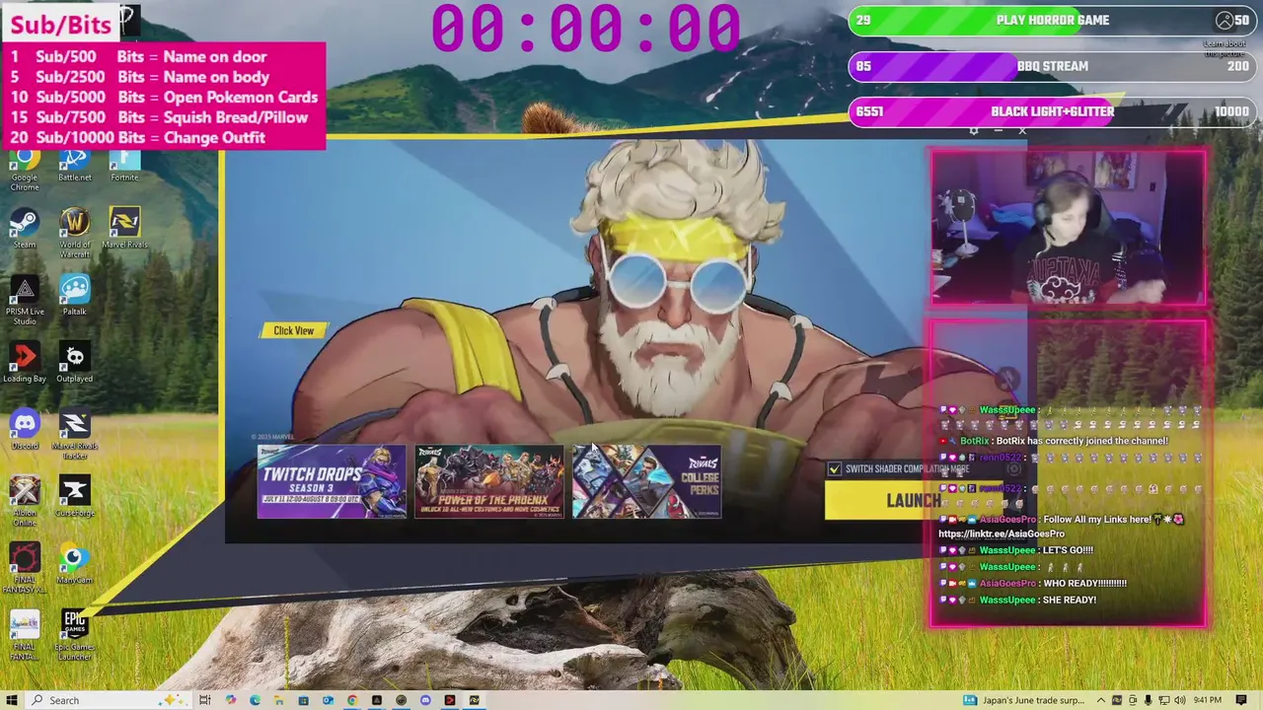Open Discord from the taskbar
Screen dimensions: 1263x710
[425, 700]
